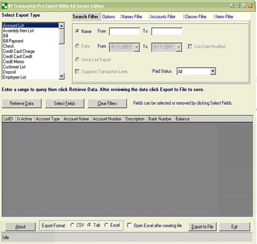257x244 pixels.
Task: Click export type list scroll up arrow
Action: pyautogui.click(x=62, y=26)
